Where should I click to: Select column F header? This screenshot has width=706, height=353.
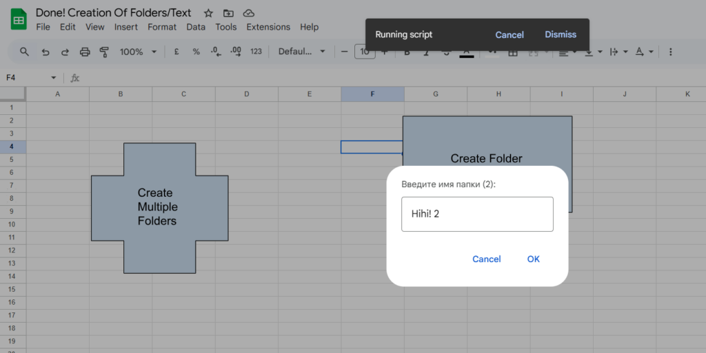372,94
